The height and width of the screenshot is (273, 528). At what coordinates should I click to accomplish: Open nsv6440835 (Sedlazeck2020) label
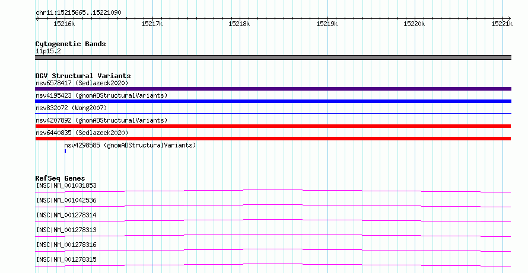82,133
